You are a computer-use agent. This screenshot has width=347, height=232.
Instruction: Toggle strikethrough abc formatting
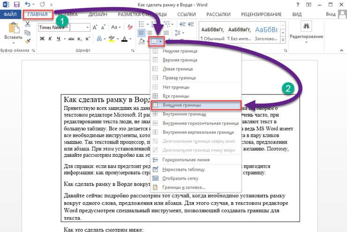(71, 39)
